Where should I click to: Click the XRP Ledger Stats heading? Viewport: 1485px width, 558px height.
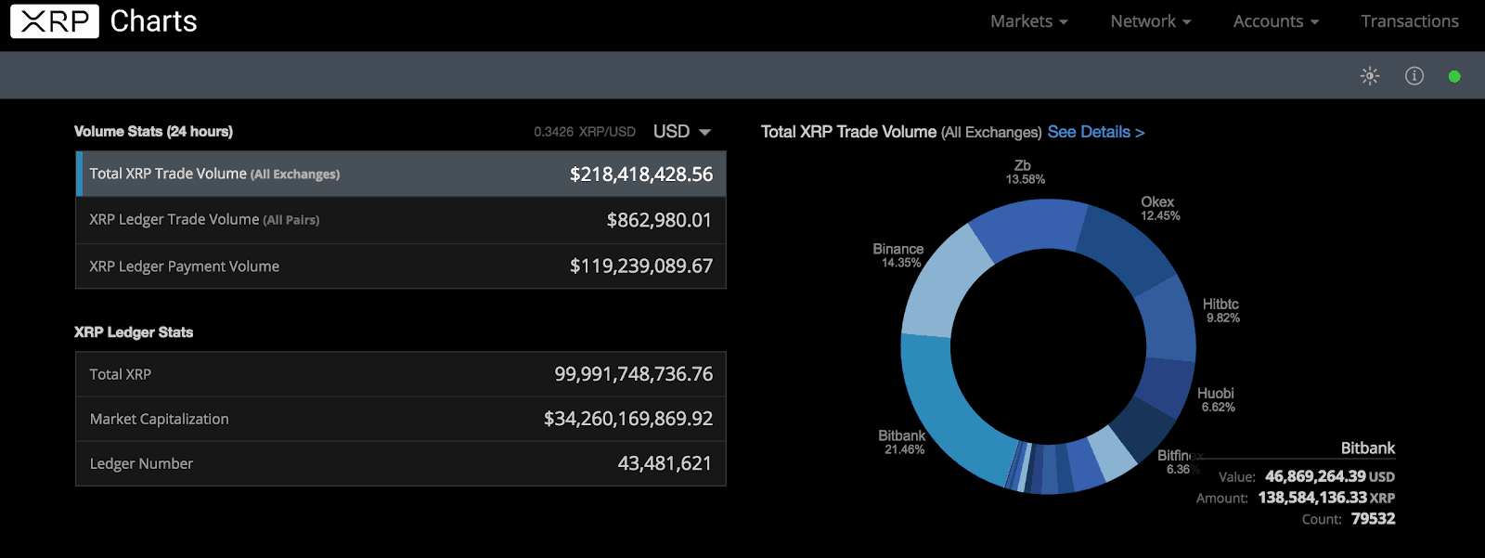click(134, 332)
